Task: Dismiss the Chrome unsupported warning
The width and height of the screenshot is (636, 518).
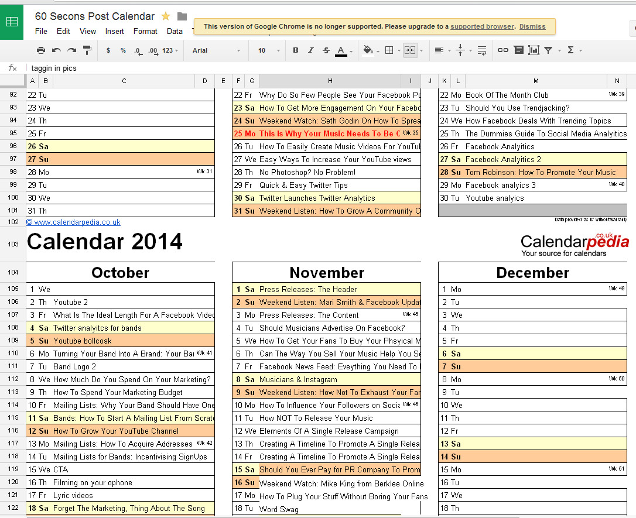Action: 532,26
